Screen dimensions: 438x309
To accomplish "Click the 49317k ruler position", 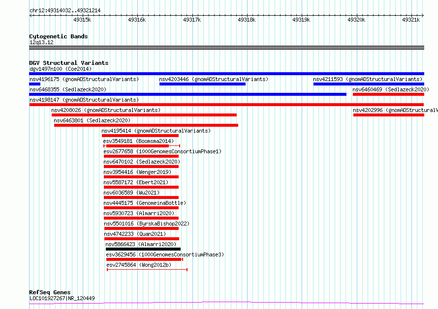I will 192,20.
